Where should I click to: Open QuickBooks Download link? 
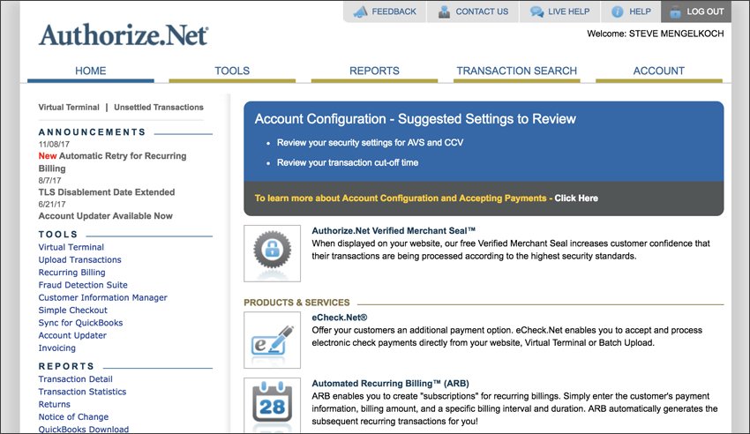click(83, 430)
